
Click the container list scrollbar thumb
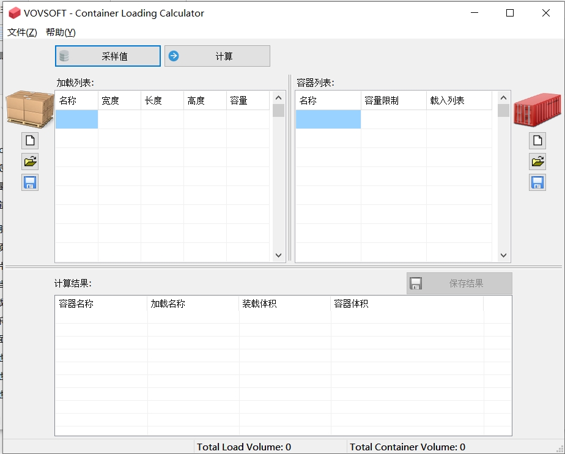pyautogui.click(x=503, y=110)
